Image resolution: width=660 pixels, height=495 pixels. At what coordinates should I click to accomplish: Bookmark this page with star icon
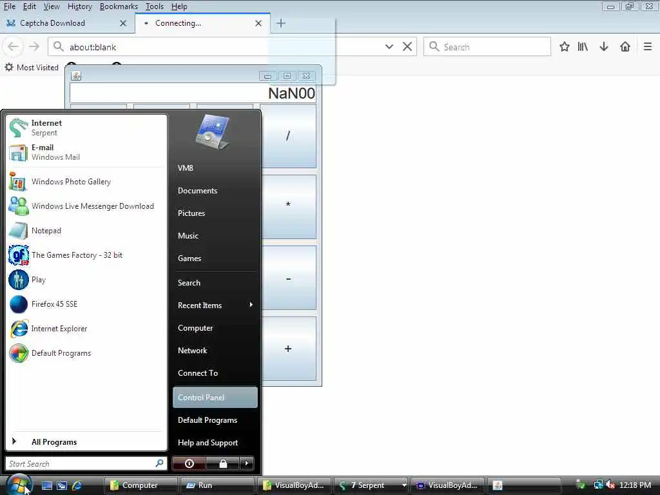point(565,46)
